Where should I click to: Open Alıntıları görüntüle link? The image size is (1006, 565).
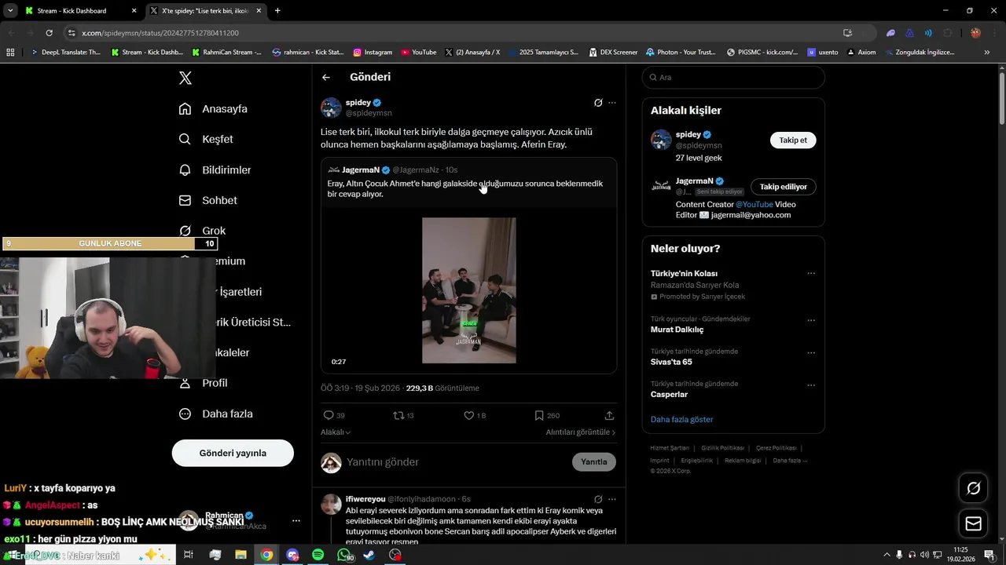[x=581, y=432]
